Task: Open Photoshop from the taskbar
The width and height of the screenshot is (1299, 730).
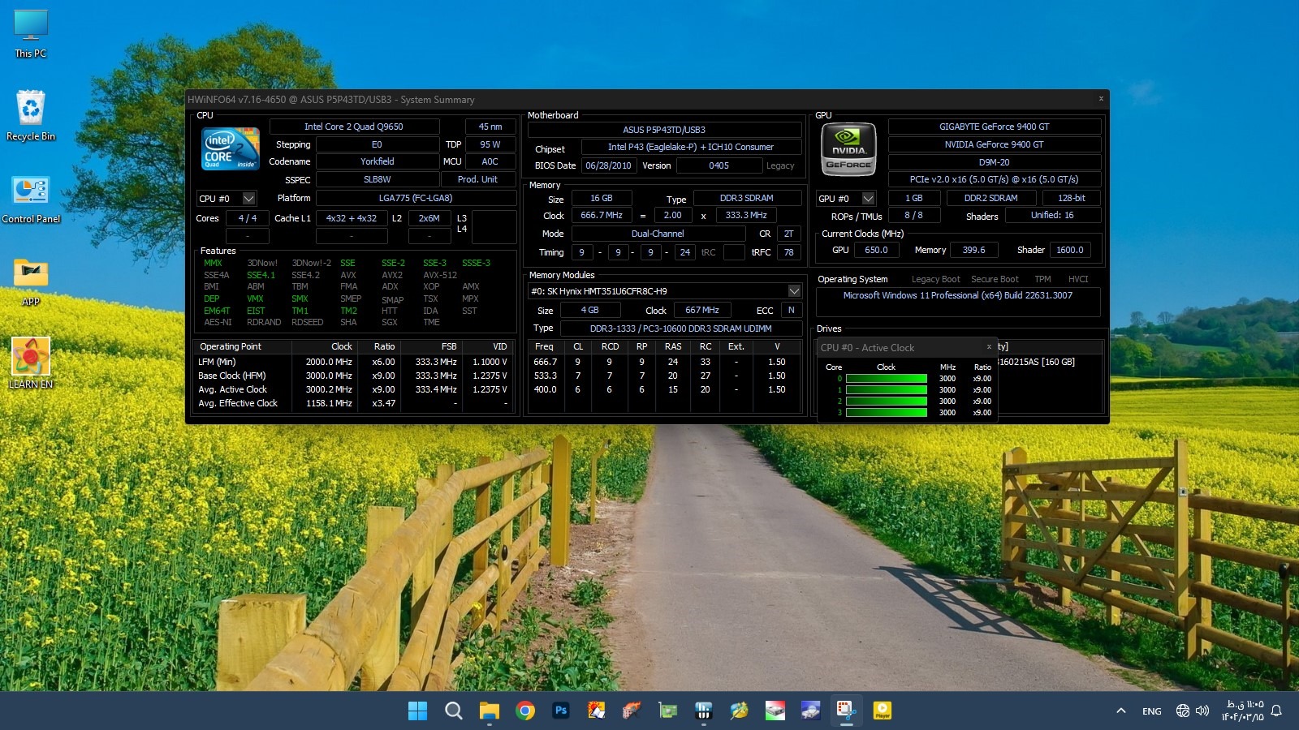Action: pyautogui.click(x=560, y=711)
